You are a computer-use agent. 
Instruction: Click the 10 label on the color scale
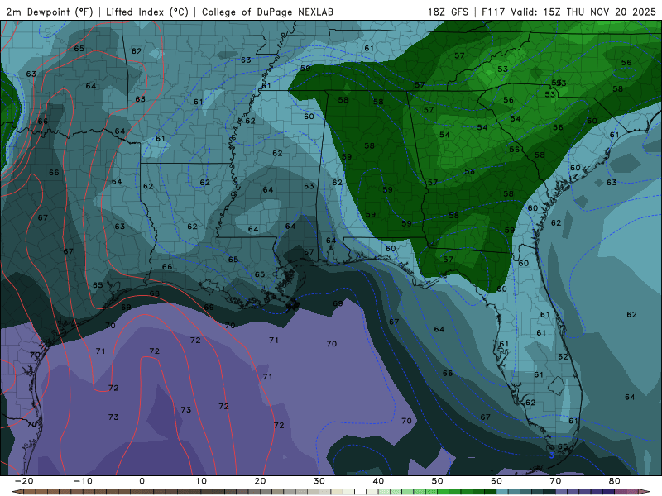click(201, 481)
